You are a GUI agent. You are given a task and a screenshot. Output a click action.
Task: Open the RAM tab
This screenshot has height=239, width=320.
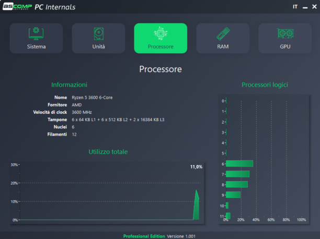coord(223,38)
